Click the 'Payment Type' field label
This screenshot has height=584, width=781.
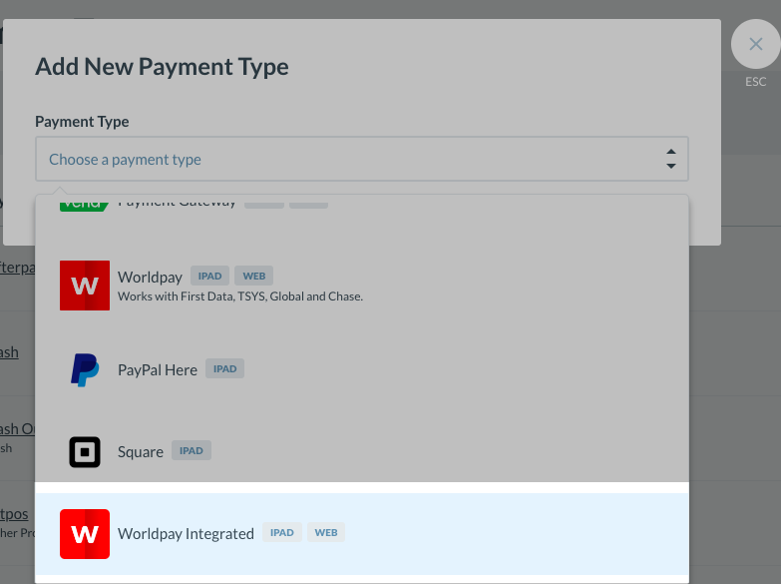(82, 122)
